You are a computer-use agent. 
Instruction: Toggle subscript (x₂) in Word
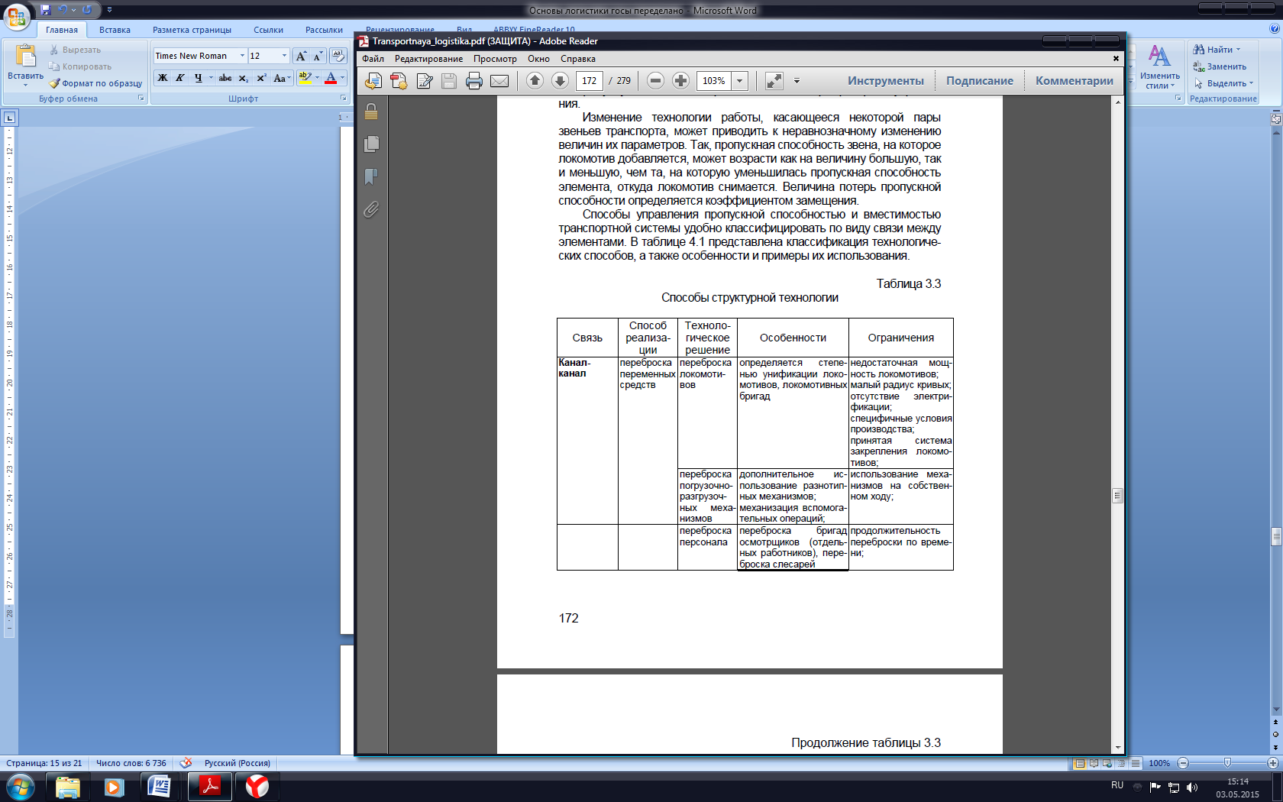point(243,78)
